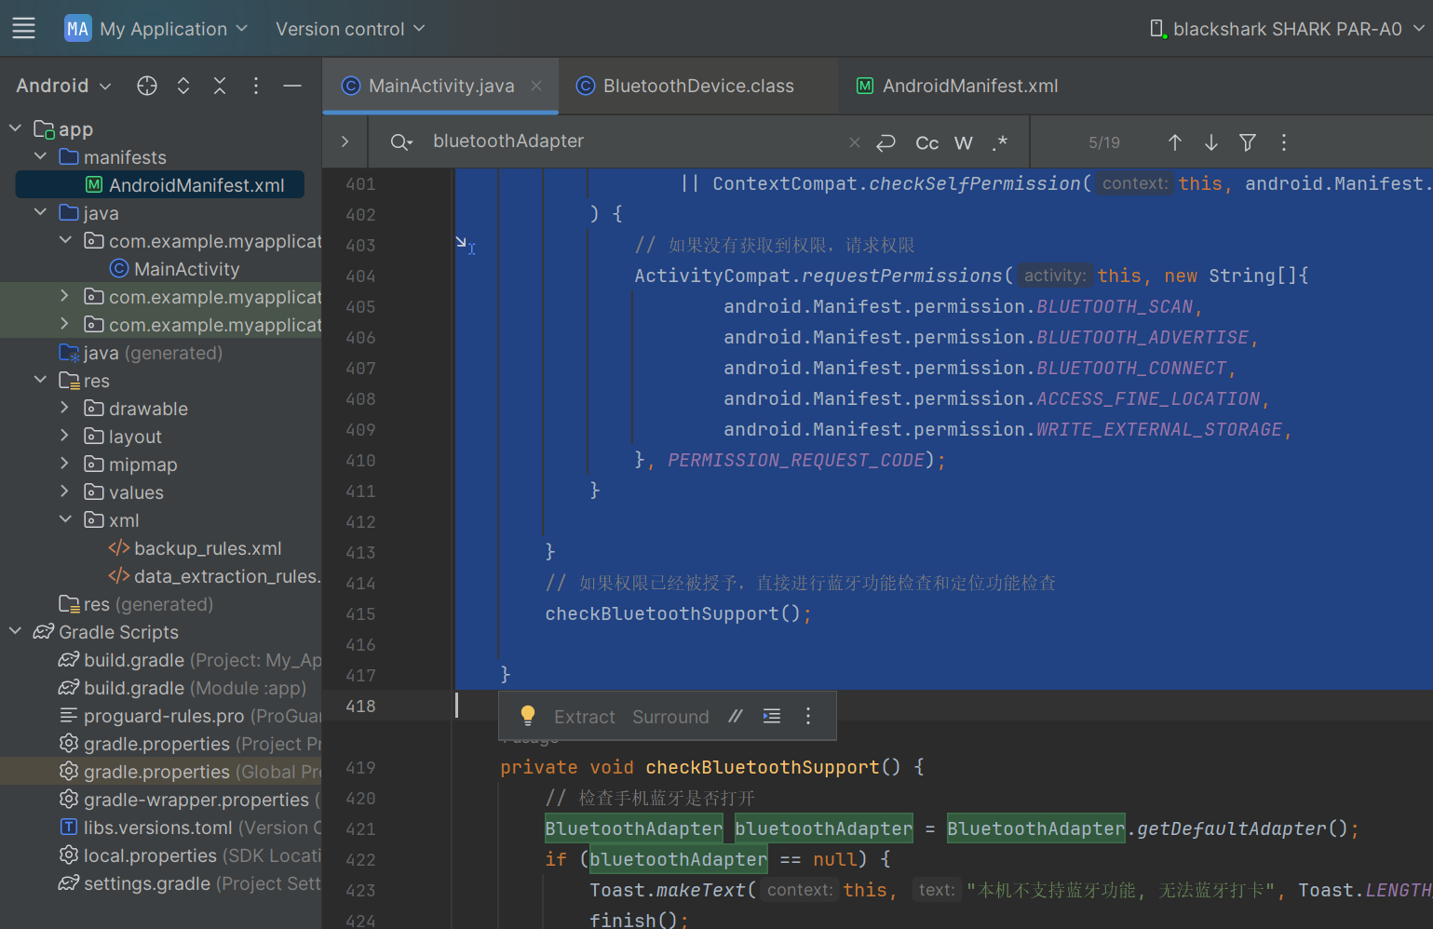Go to previous occurrence arrow
This screenshot has height=929, width=1433.
pyautogui.click(x=1175, y=142)
